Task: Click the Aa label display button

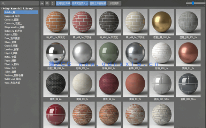Action: pyautogui.click(x=42, y=3)
